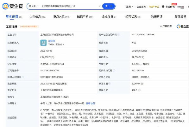Select the 营业期限 date range value
Image resolution: width=189 pixels, height=127 pixels.
tap(54, 84)
